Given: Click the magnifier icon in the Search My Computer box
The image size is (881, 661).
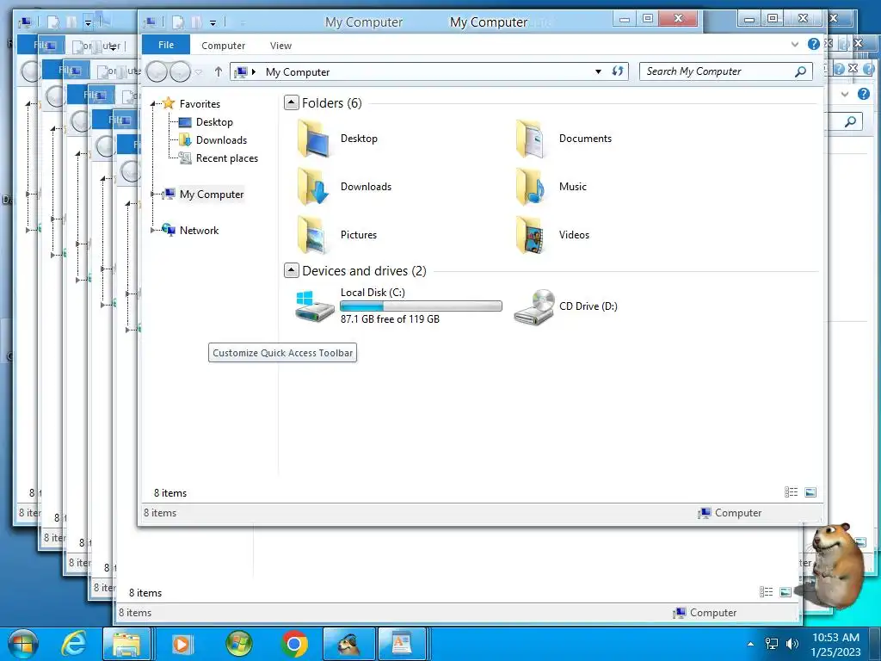Looking at the screenshot, I should click(800, 71).
